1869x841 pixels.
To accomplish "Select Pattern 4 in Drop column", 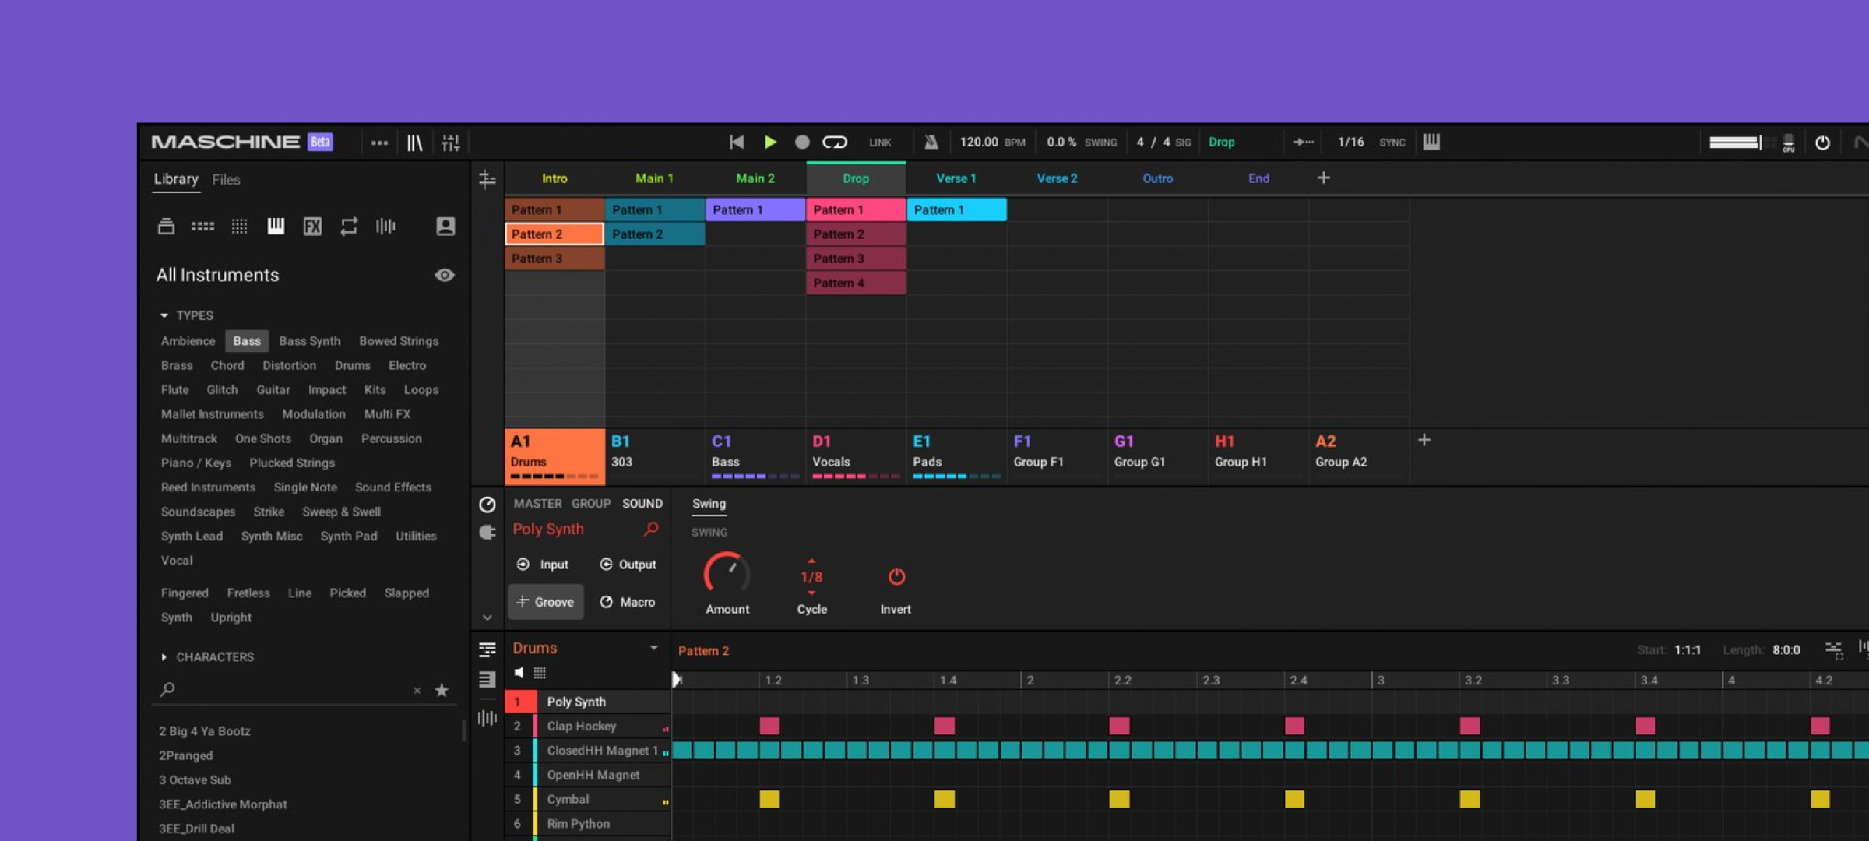I will [x=856, y=283].
